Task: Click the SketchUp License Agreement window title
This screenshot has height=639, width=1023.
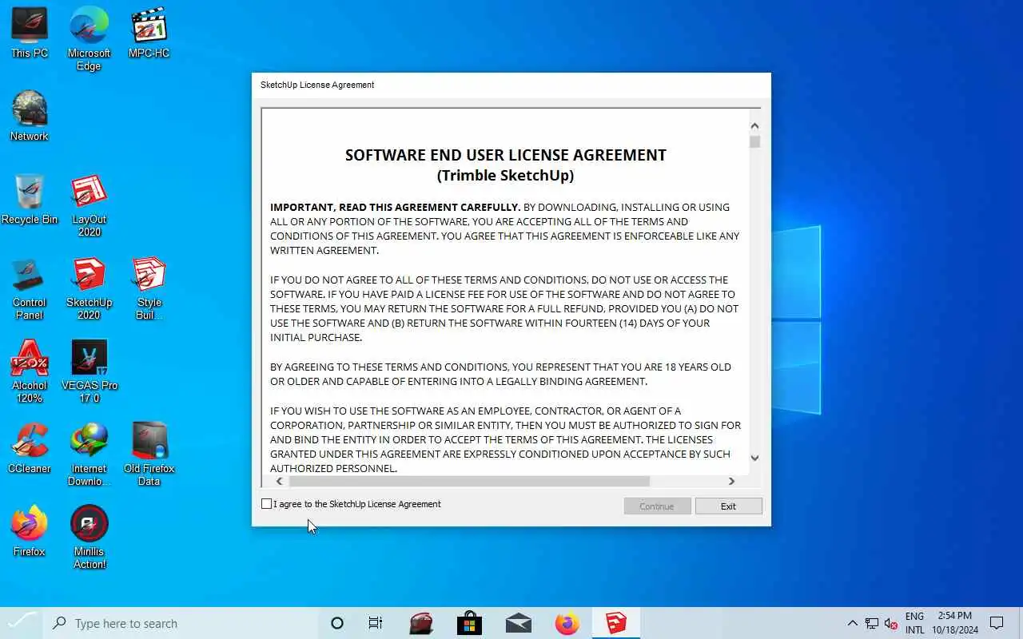Action: [317, 85]
